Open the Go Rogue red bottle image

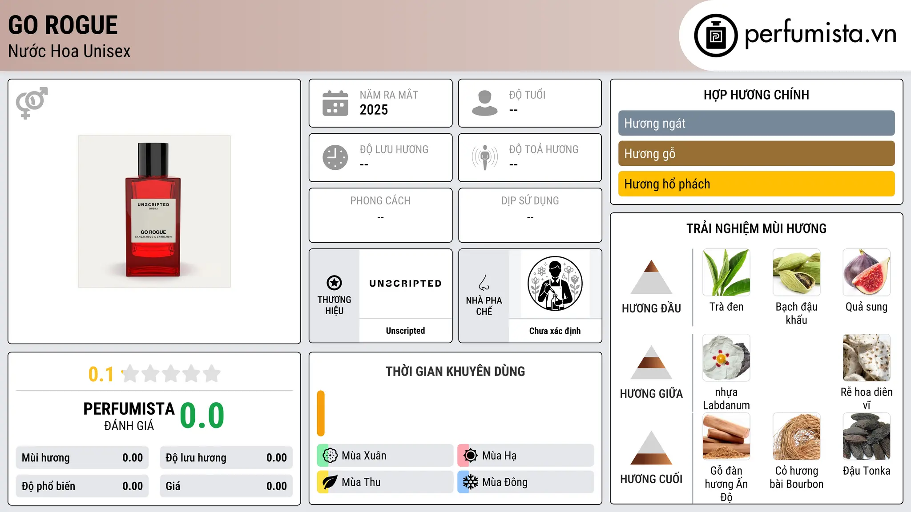pos(154,212)
